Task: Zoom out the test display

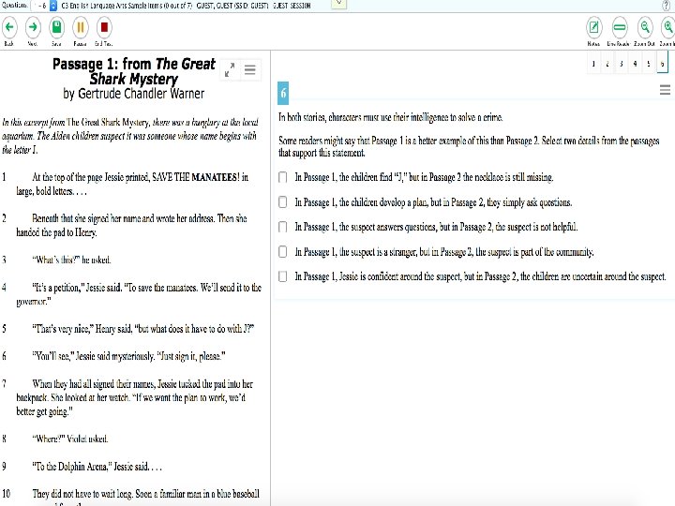Action: (x=644, y=27)
